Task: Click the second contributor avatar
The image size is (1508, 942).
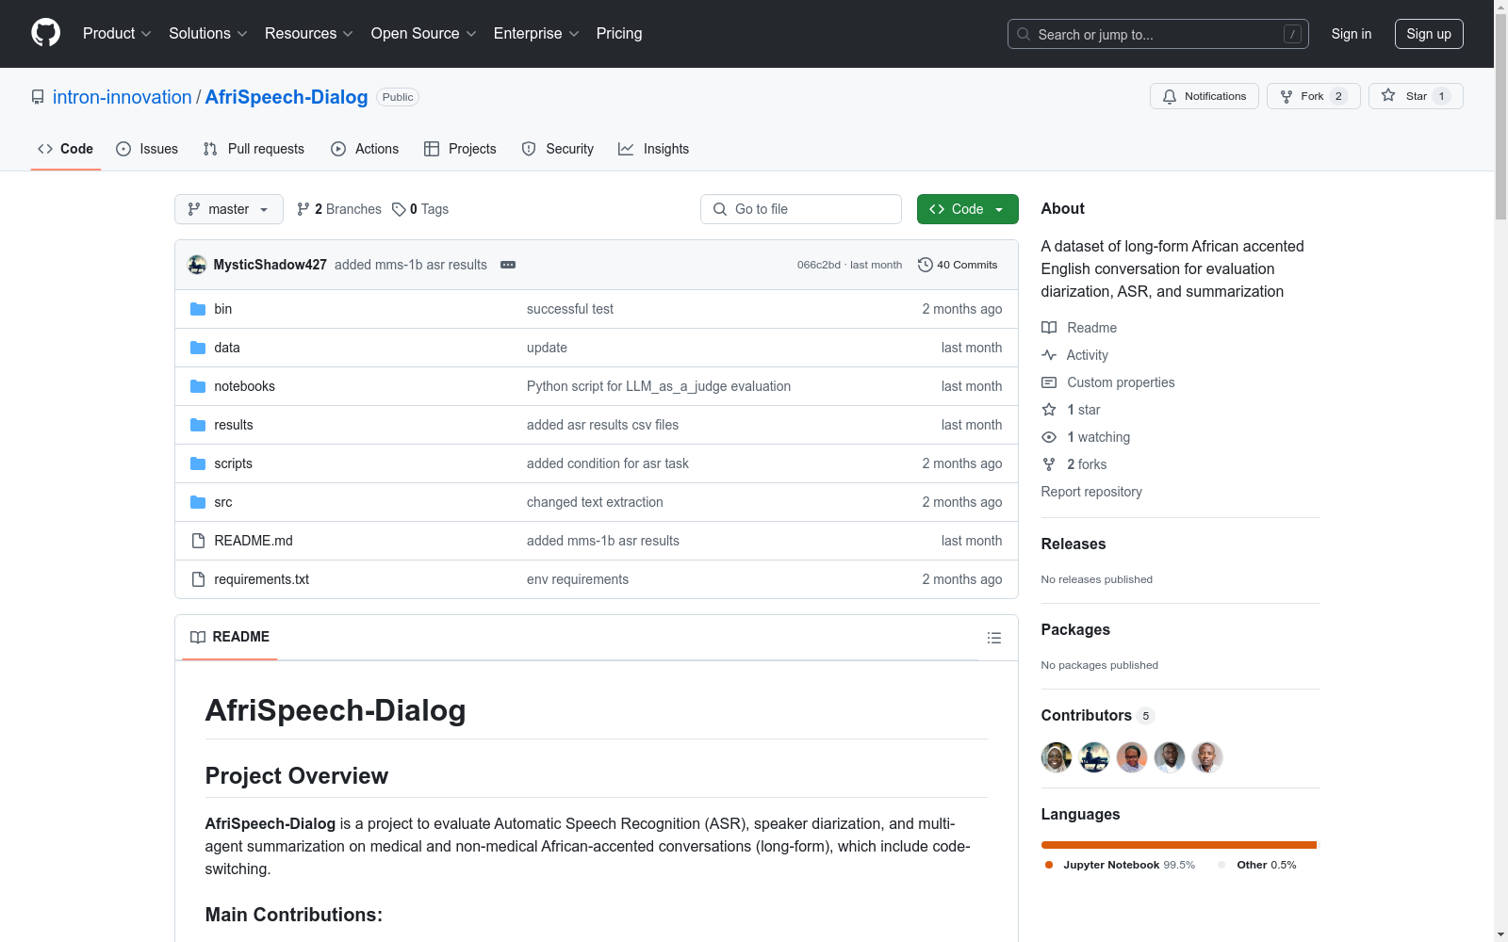Action: pyautogui.click(x=1094, y=757)
